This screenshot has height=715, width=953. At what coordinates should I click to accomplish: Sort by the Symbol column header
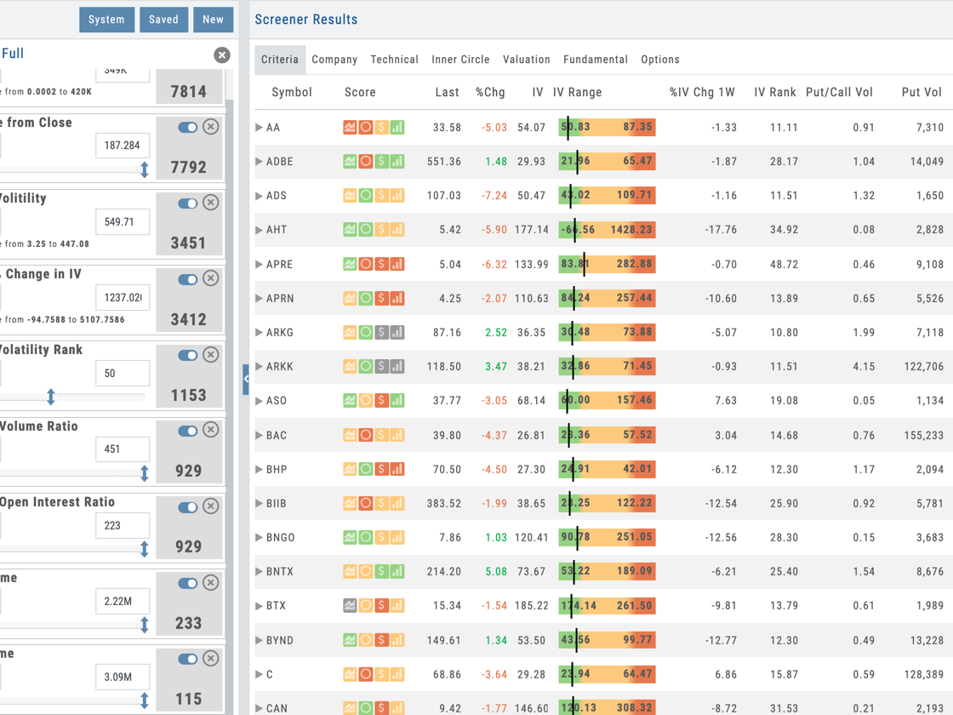pos(292,93)
